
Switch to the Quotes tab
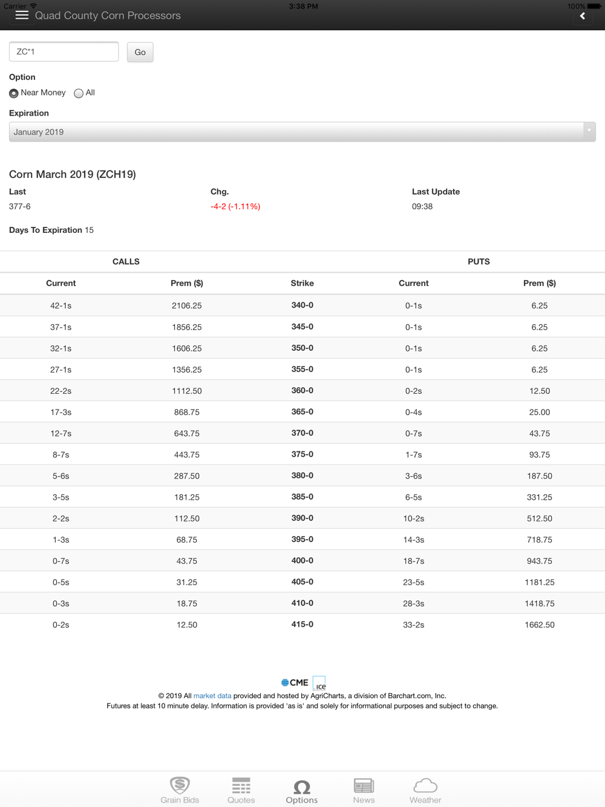[x=241, y=790]
